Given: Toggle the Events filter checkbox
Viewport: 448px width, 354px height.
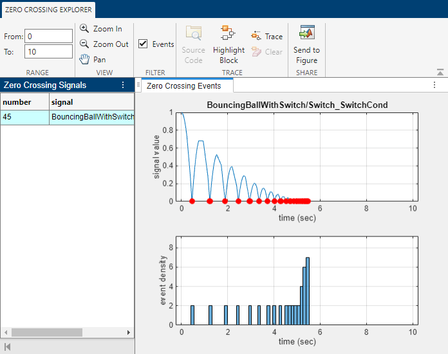Looking at the screenshot, I should [x=144, y=44].
